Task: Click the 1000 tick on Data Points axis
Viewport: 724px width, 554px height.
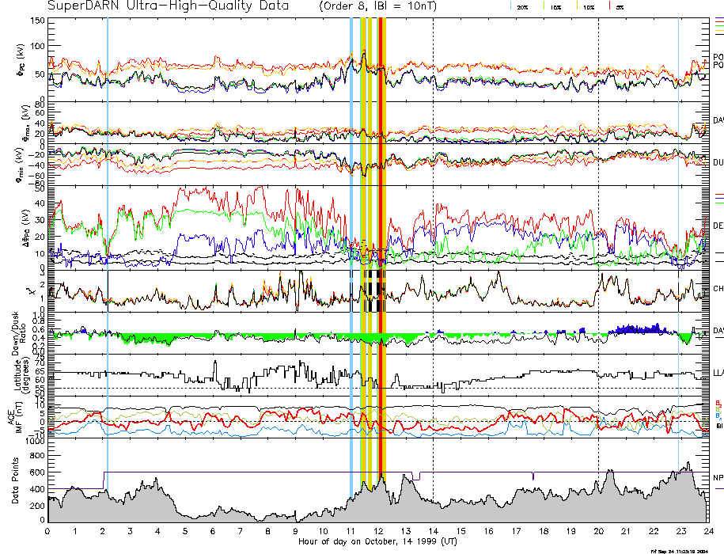Action: pos(35,442)
